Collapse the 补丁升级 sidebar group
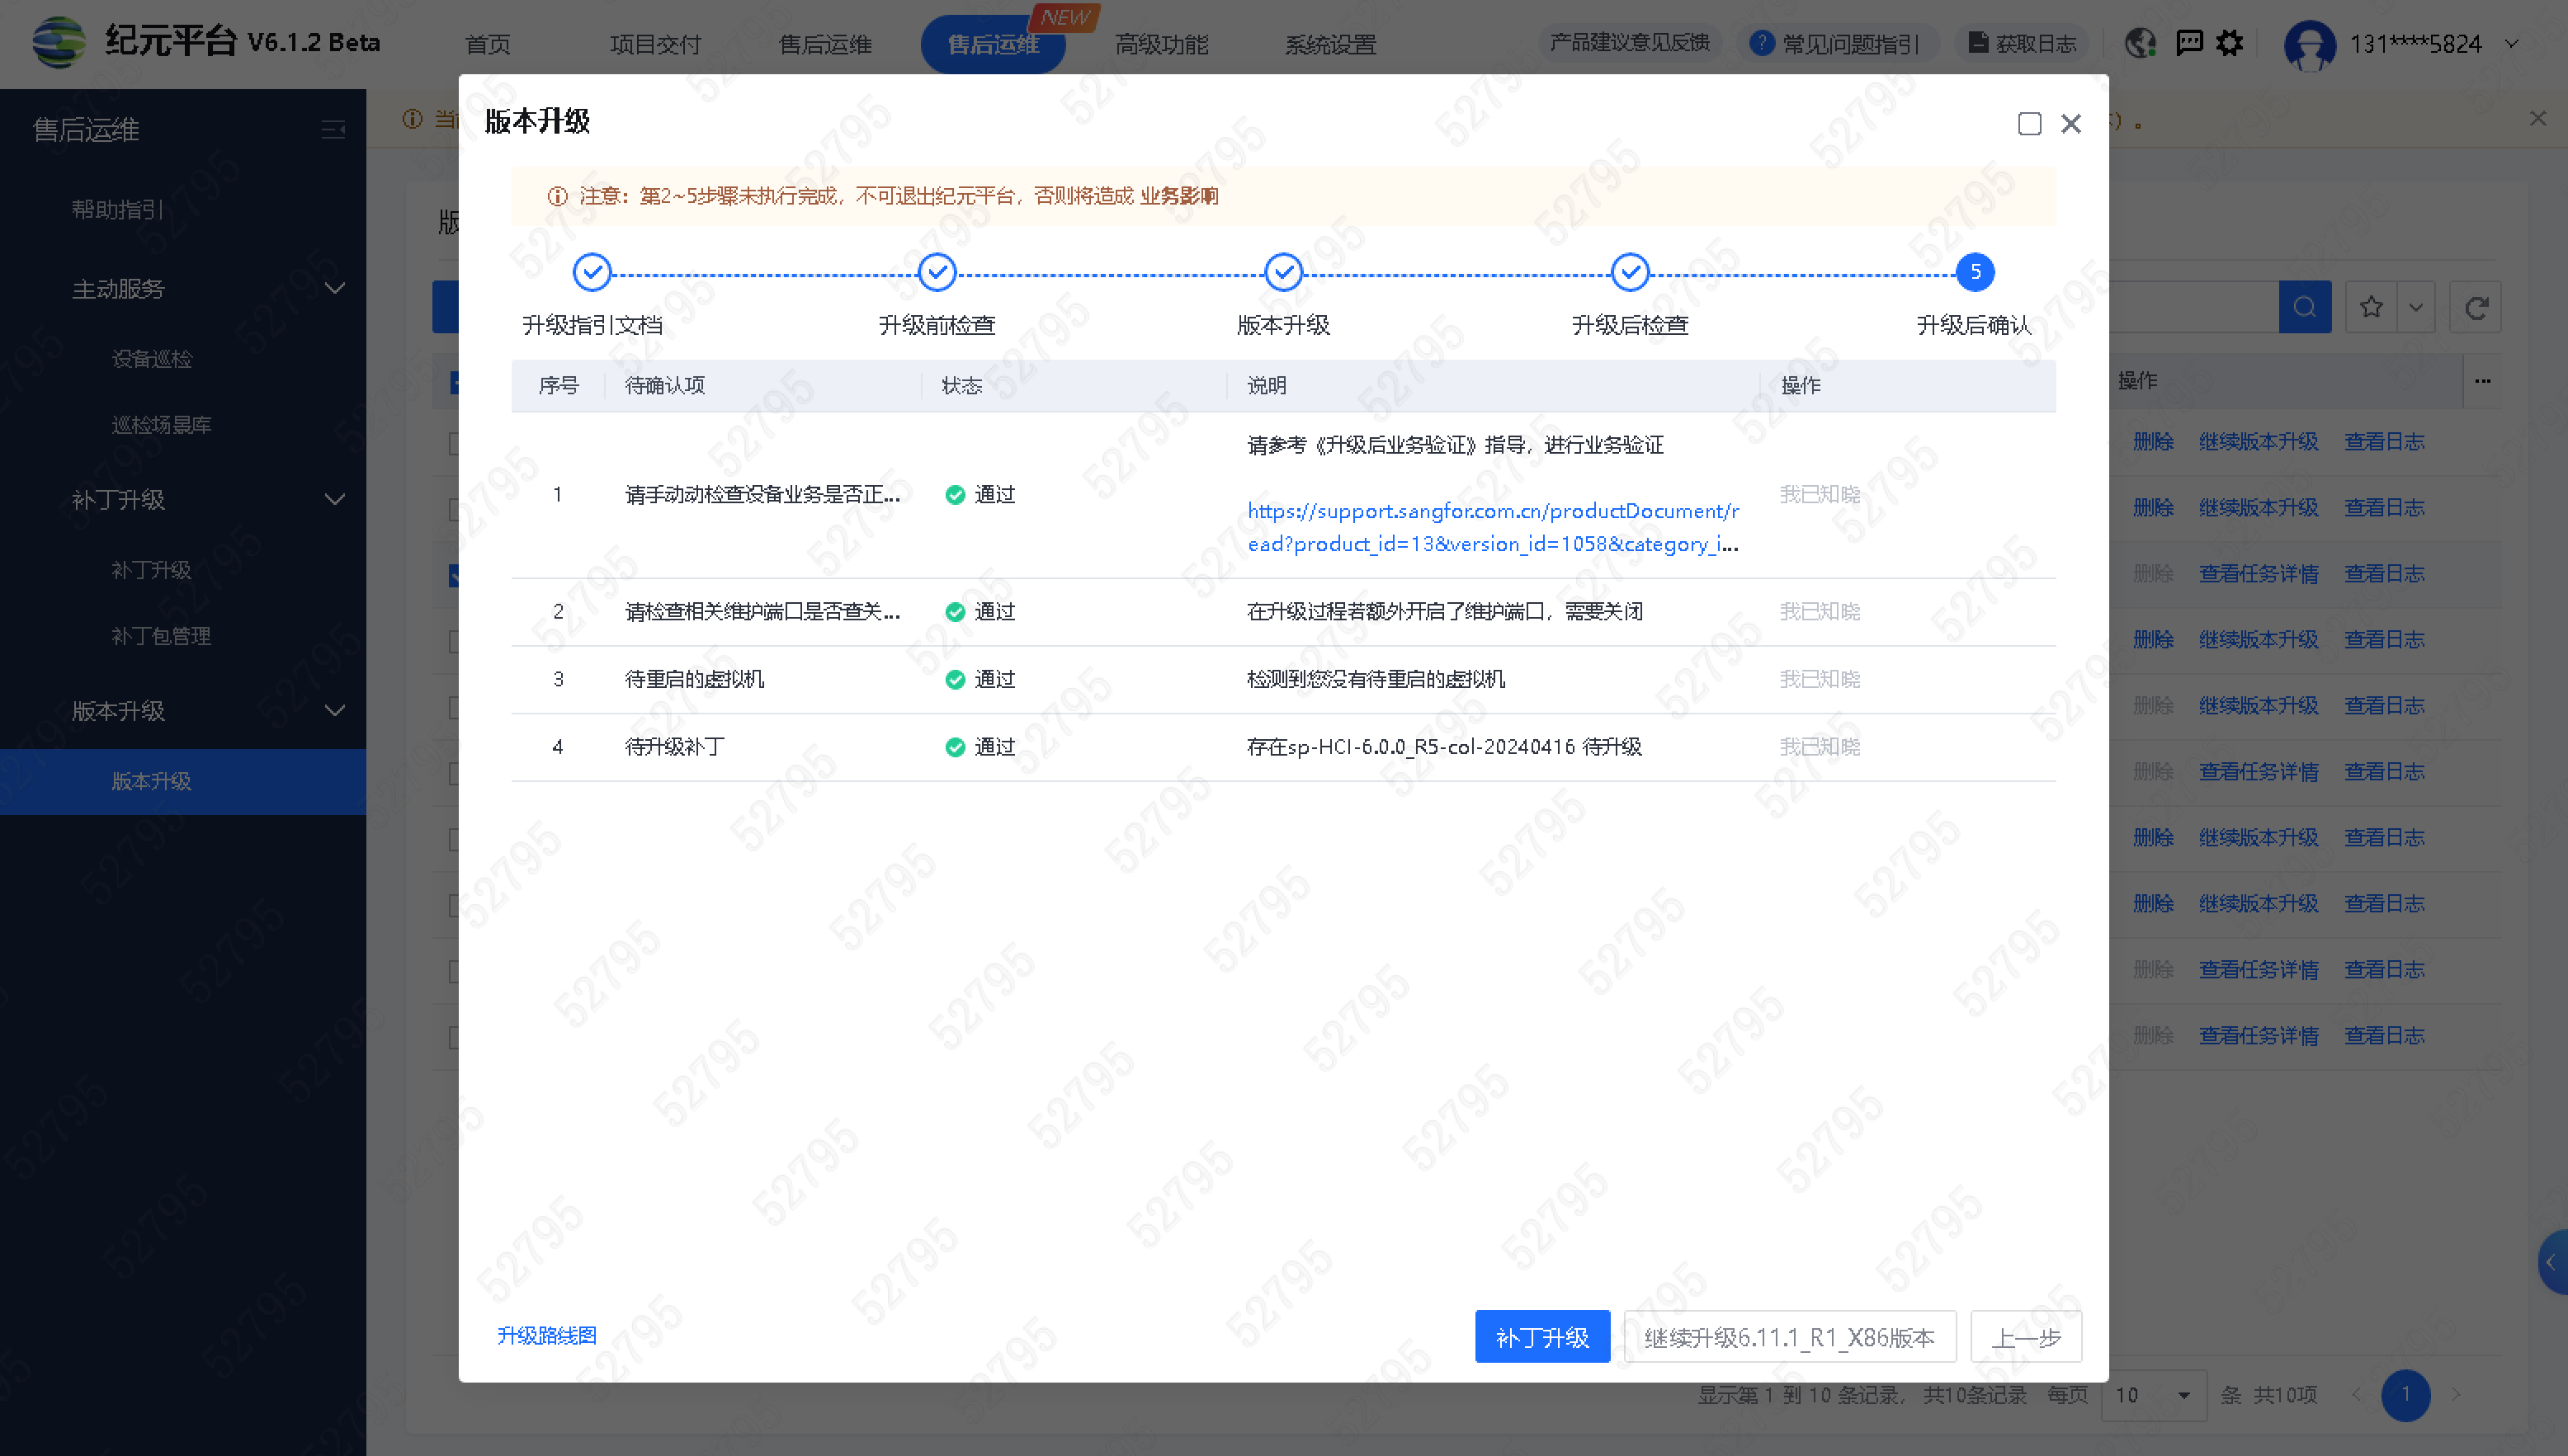This screenshot has height=1456, width=2568. (x=335, y=499)
